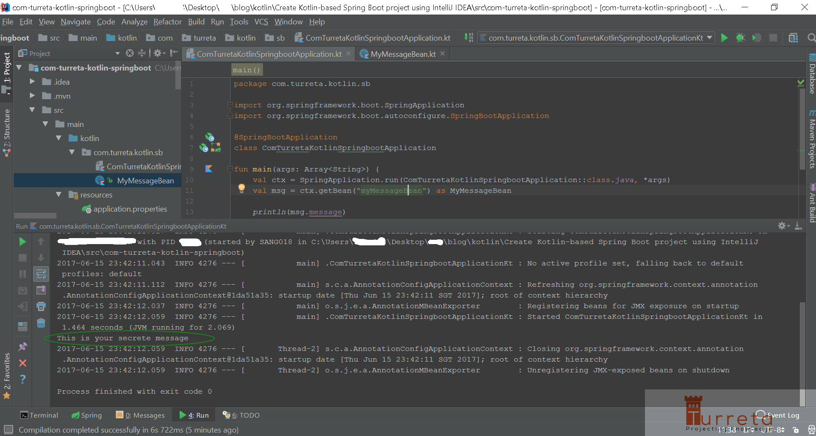This screenshot has width=816, height=436.
Task: Click the code analysis checkmark indicator
Action: pos(801,83)
